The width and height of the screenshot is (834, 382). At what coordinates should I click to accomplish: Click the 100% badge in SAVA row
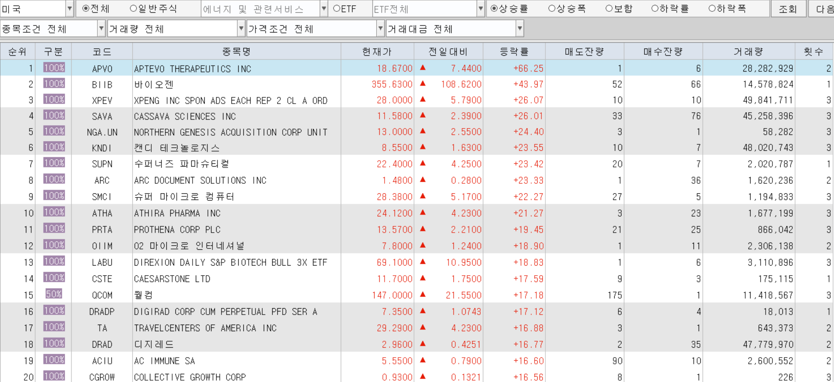point(54,115)
